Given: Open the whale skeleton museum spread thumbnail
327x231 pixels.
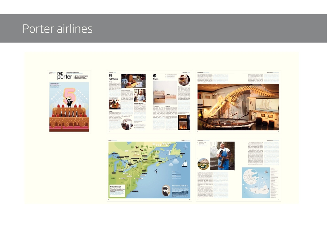Looking at the screenshot, I should (238, 102).
